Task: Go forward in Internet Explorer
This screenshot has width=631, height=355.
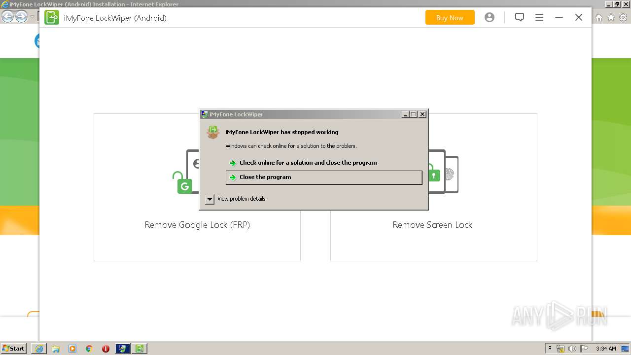Action: [x=21, y=17]
